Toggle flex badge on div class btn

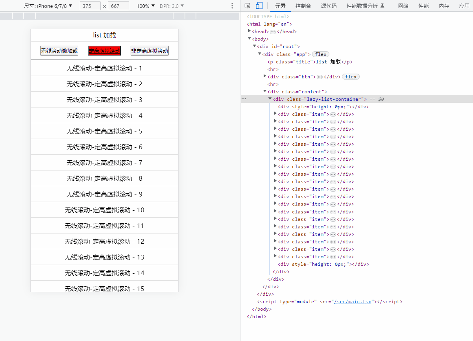click(351, 77)
